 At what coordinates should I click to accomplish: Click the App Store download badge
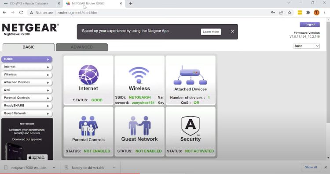37,157
